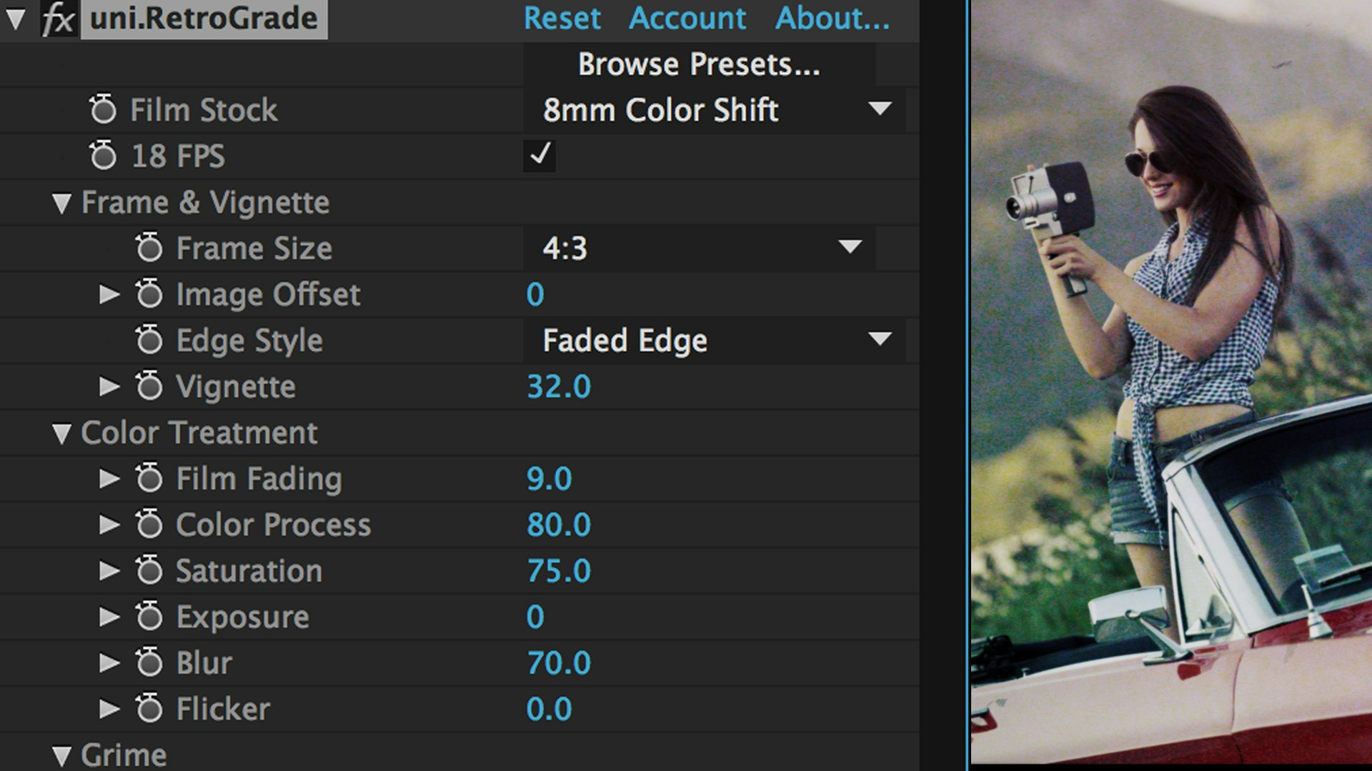Open the Account link
The width and height of the screenshot is (1372, 771).
(687, 19)
